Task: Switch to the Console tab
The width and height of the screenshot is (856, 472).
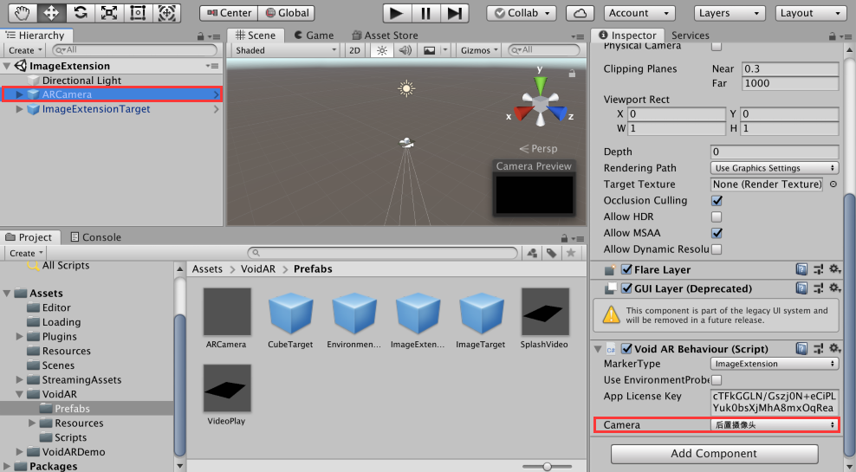Action: click(95, 237)
